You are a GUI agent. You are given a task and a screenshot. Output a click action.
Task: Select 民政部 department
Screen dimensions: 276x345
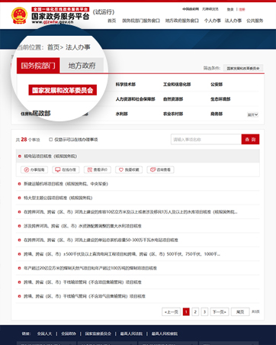[x=41, y=113]
